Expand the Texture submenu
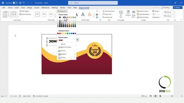Screen dimensions: 184x103 67,58
